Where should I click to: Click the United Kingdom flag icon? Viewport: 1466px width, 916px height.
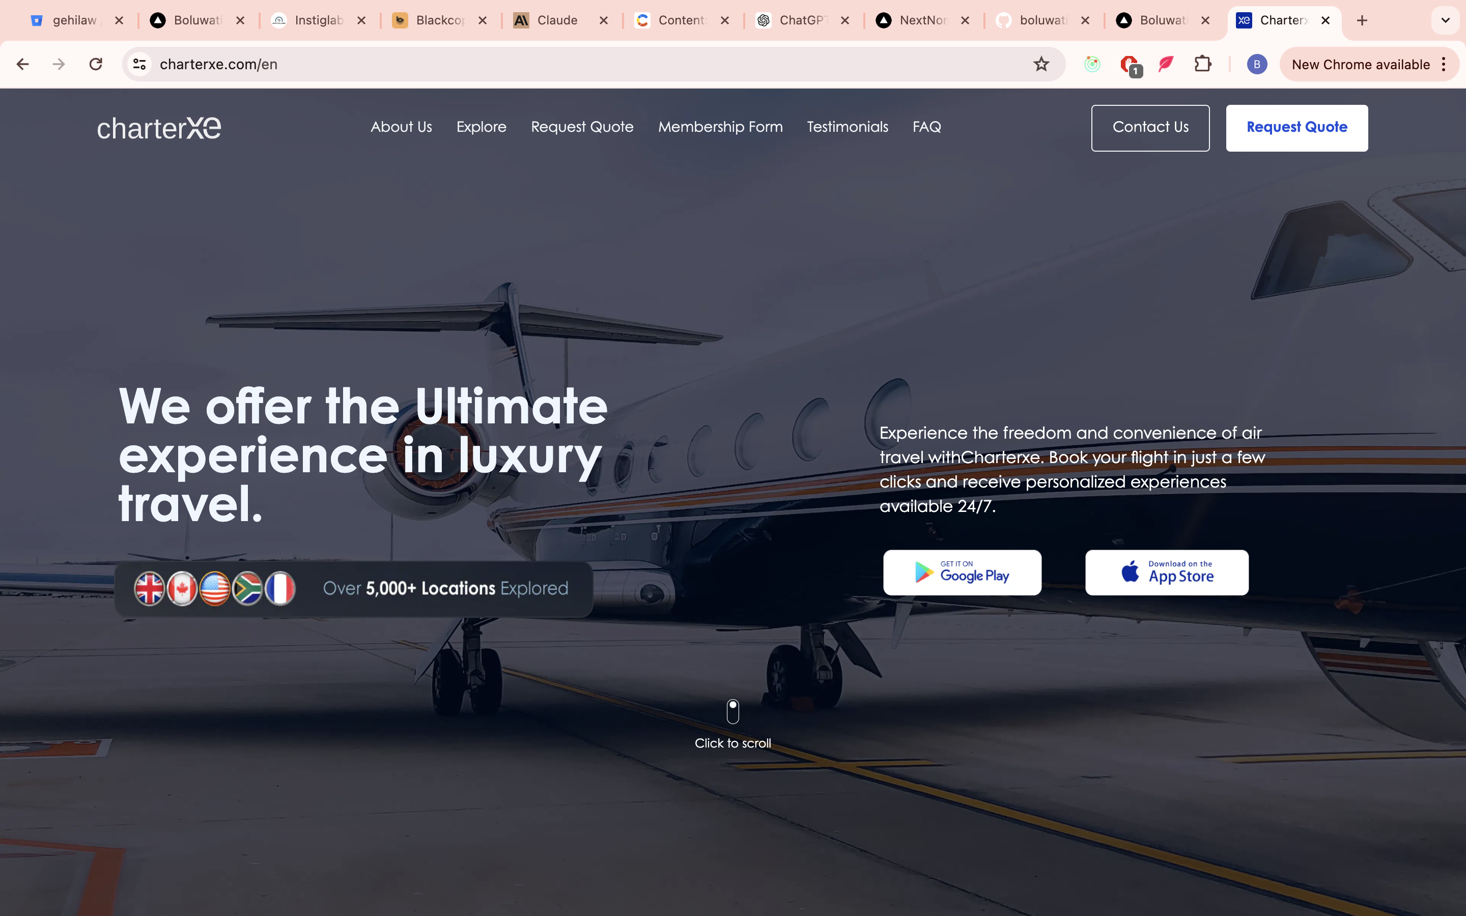pyautogui.click(x=149, y=588)
